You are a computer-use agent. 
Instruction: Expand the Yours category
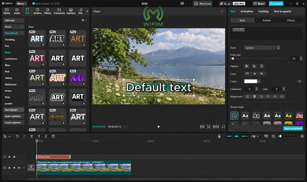[x=13, y=26]
